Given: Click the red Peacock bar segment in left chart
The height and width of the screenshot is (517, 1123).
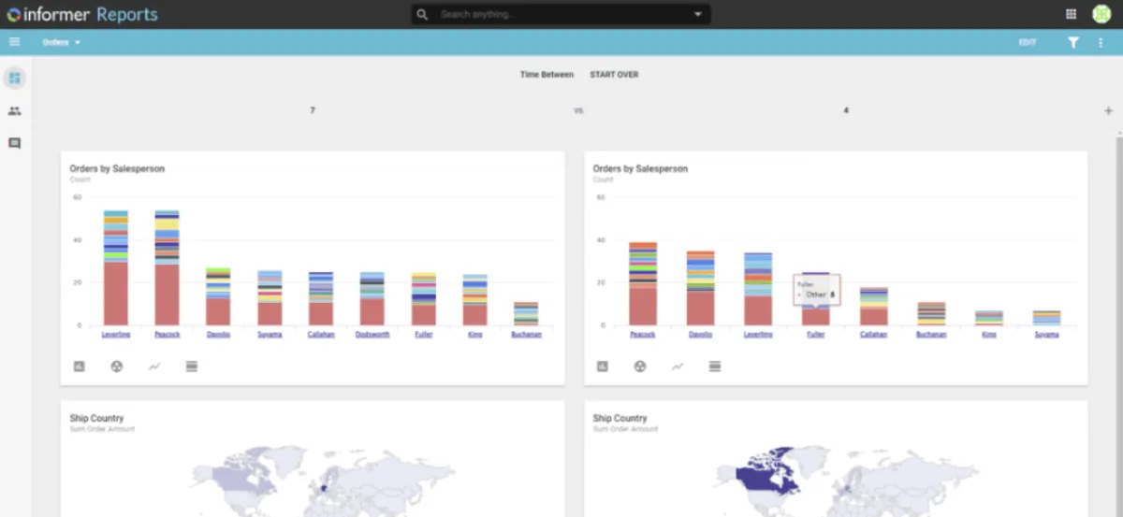Looking at the screenshot, I should coord(167,294).
